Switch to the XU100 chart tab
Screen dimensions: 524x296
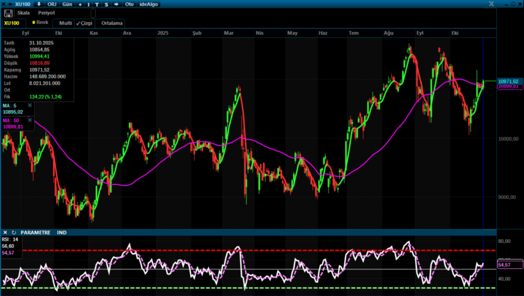[x=12, y=23]
